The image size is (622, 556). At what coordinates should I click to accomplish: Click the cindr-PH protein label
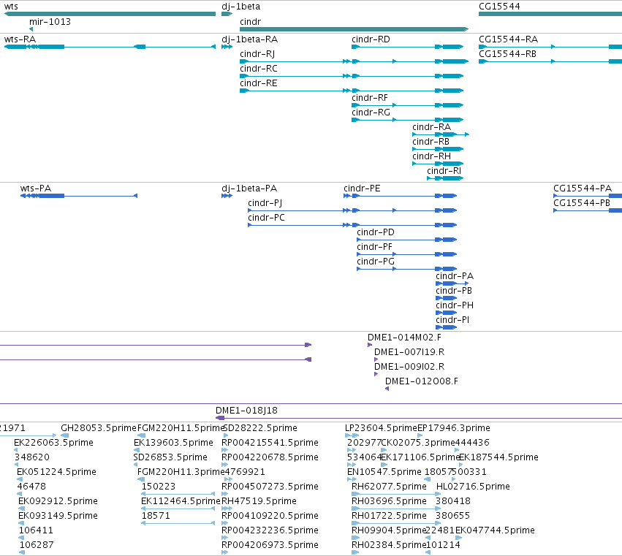454,305
